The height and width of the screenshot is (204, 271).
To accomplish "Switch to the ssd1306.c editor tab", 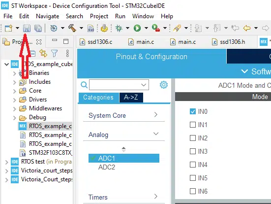I will coord(96,42).
